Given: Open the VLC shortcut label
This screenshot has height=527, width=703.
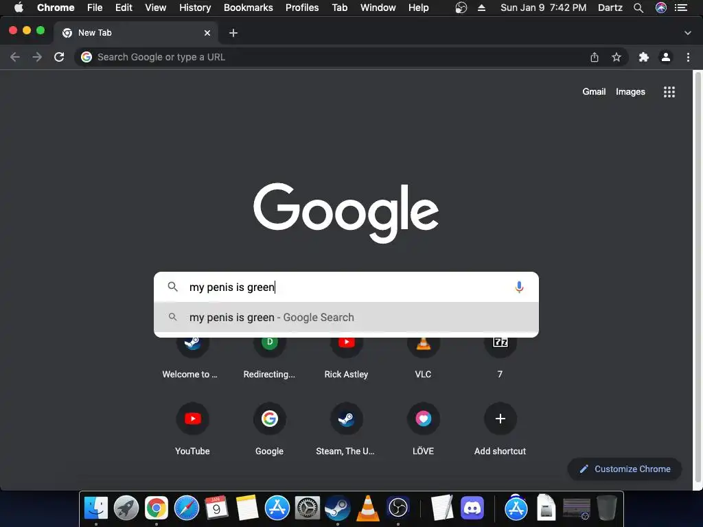Looking at the screenshot, I should click(423, 374).
